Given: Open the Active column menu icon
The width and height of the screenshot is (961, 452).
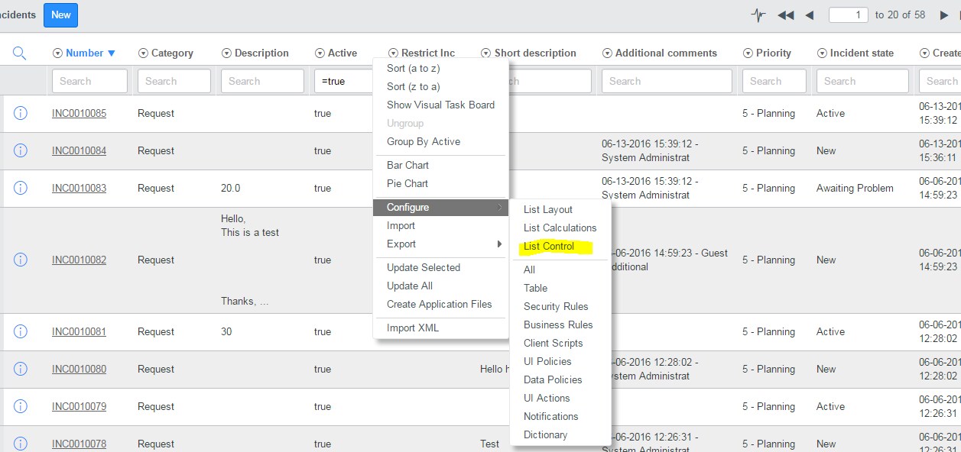Looking at the screenshot, I should [x=320, y=53].
